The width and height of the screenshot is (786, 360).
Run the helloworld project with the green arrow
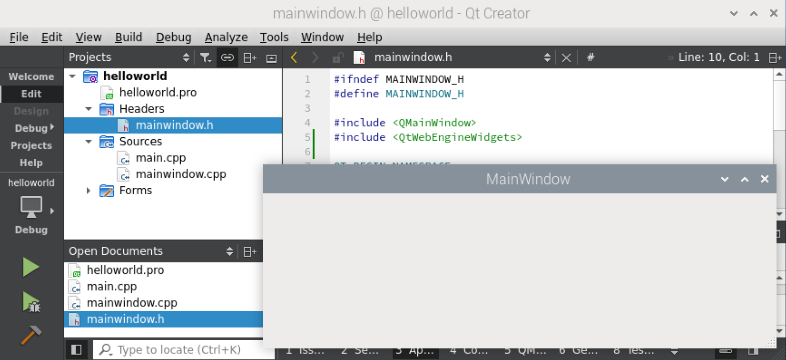[x=31, y=267]
